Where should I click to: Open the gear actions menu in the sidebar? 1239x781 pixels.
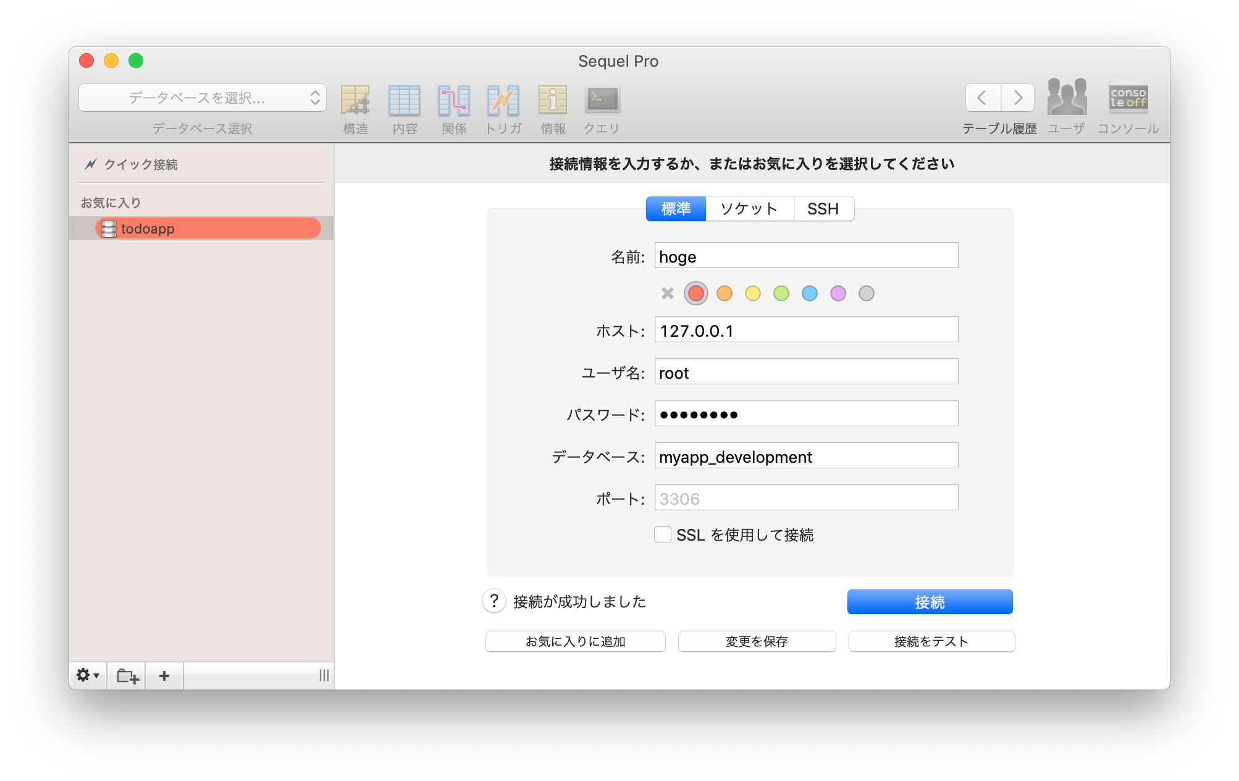point(88,675)
